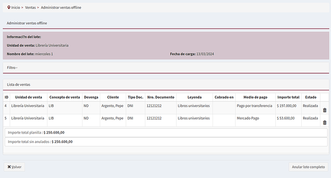The width and height of the screenshot is (331, 178).
Task: Select the Pago por transferencia cell
Action: (255, 108)
